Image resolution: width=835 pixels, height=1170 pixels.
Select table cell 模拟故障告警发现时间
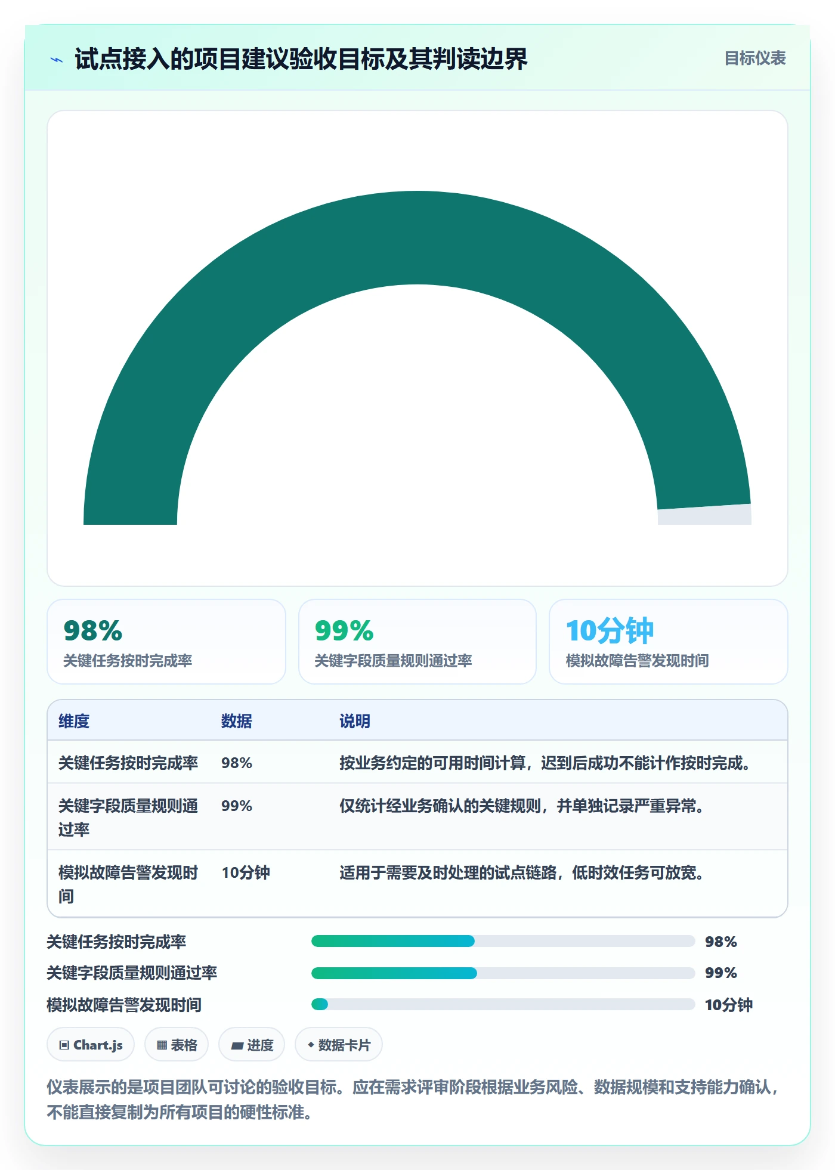click(x=128, y=884)
